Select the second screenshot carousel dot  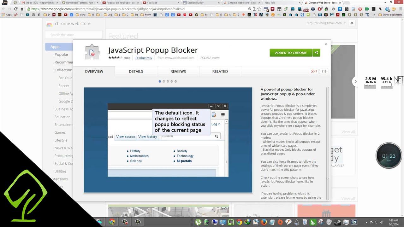164,81
